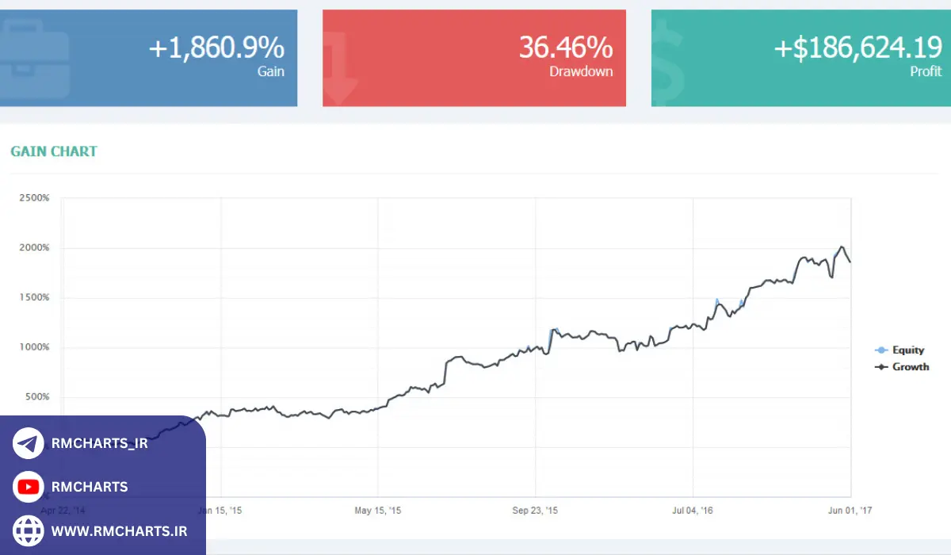Visit the WWW.RMCHARTS.IR website link
Screen dimensions: 951x555
(x=119, y=530)
